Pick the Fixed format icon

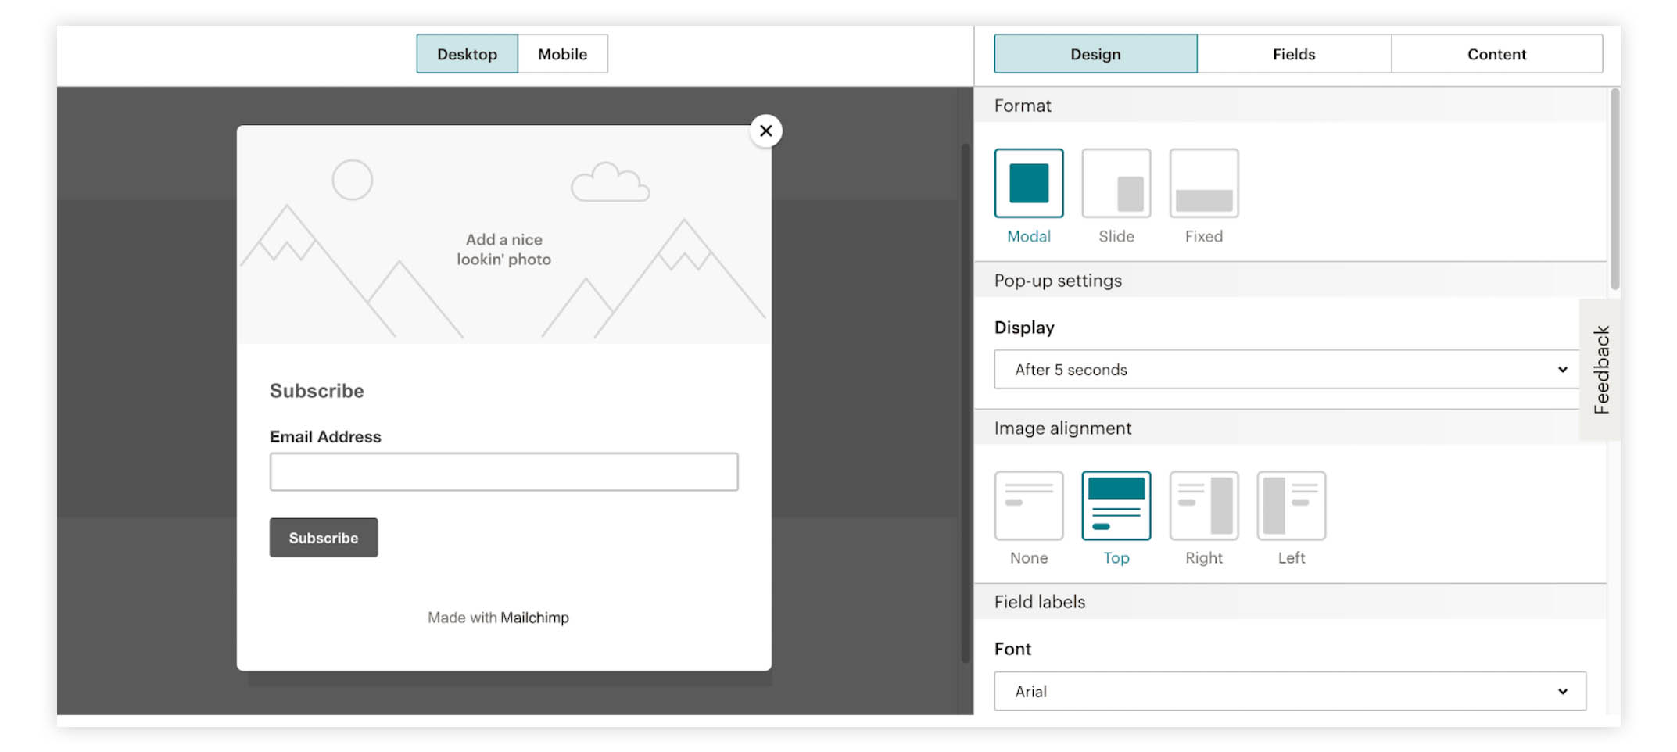(x=1203, y=184)
